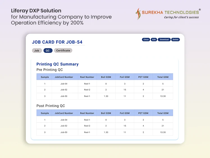
Task: Open the Certificate tab
Action: 63,50
